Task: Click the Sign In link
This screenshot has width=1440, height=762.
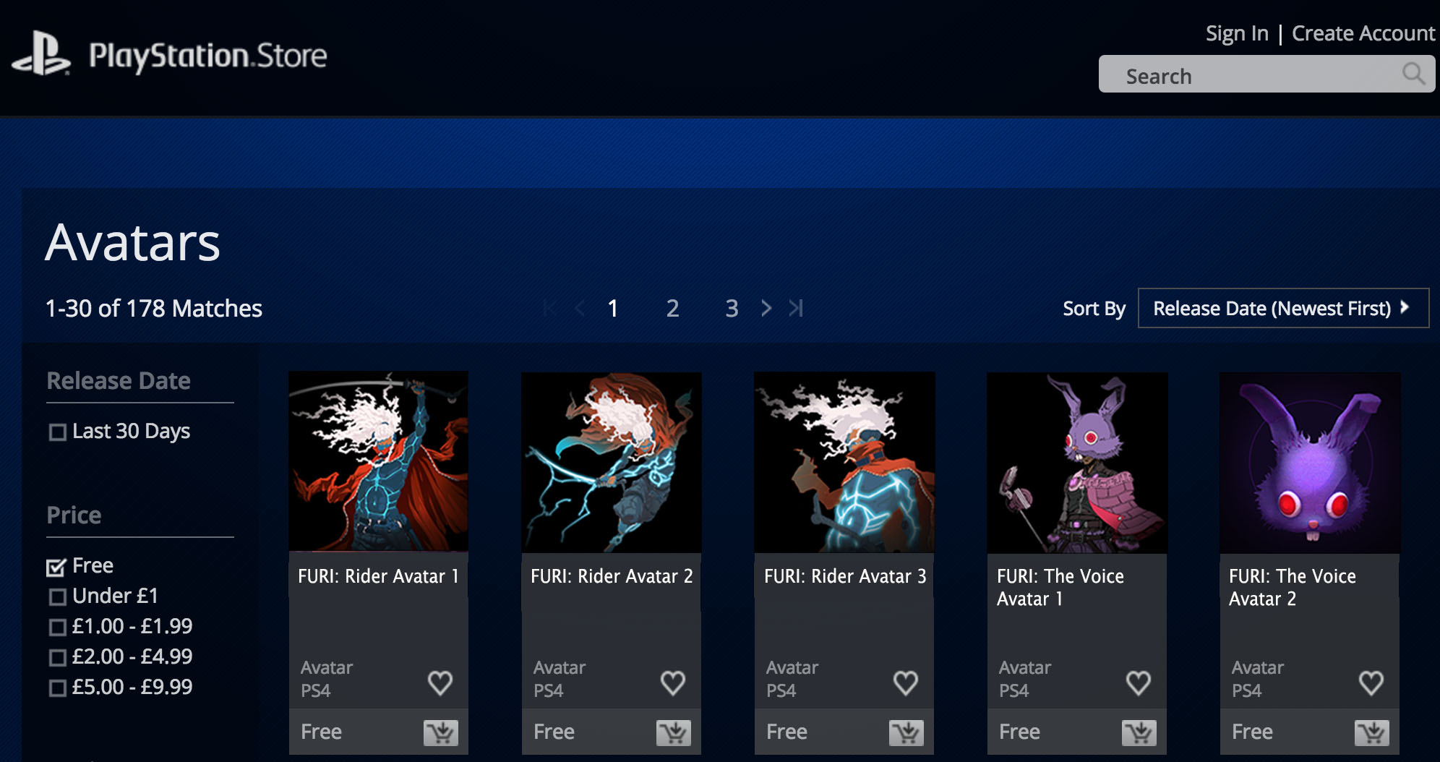Action: point(1237,33)
